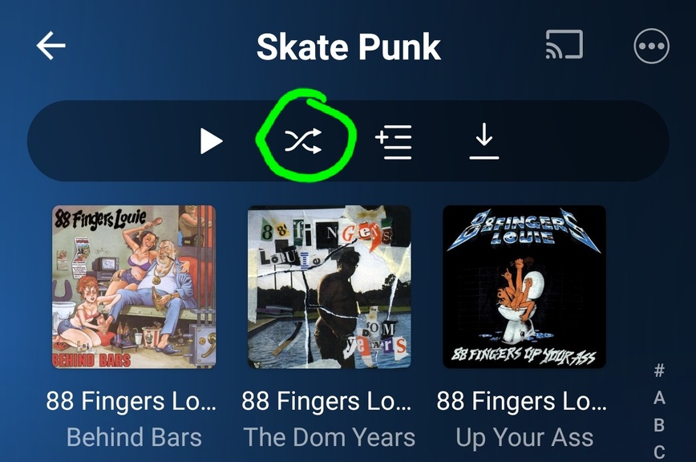Jump to letter A in index
The height and width of the screenshot is (462, 696).
click(x=659, y=398)
